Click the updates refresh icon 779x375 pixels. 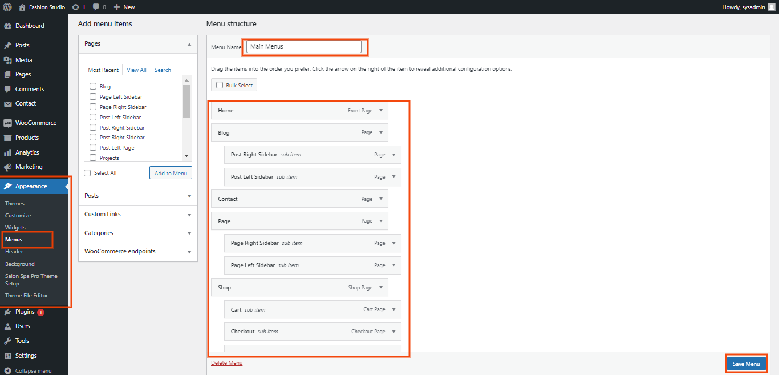75,7
